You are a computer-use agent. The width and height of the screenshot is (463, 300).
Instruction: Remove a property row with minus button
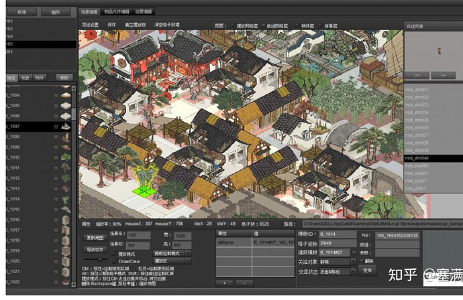coord(244,283)
